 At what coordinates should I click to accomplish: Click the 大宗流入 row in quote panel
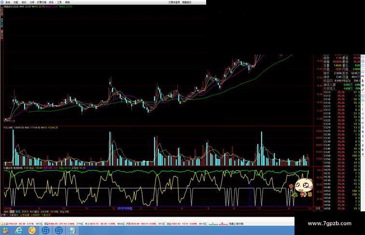342,88
